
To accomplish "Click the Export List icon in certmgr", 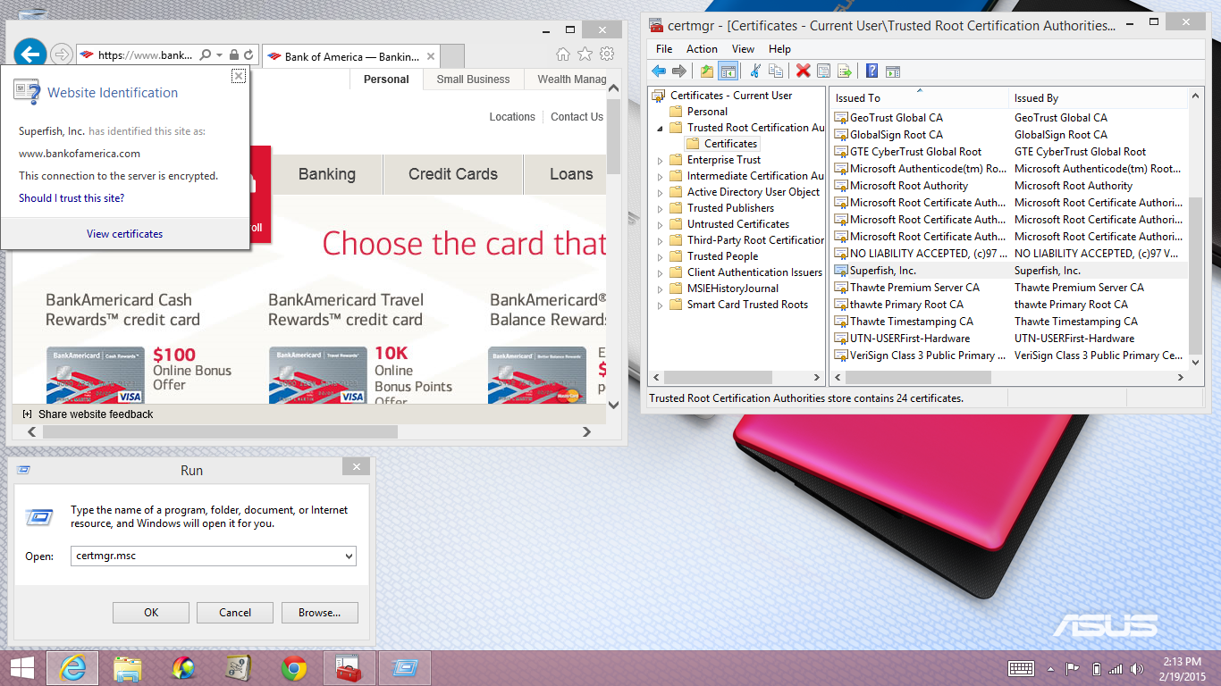I will point(844,71).
